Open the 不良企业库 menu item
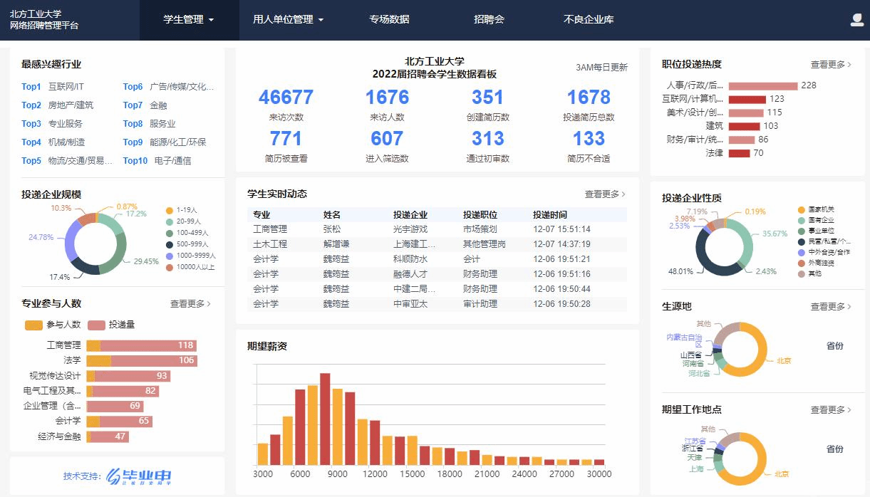Screen dimensions: 870x497 point(589,20)
